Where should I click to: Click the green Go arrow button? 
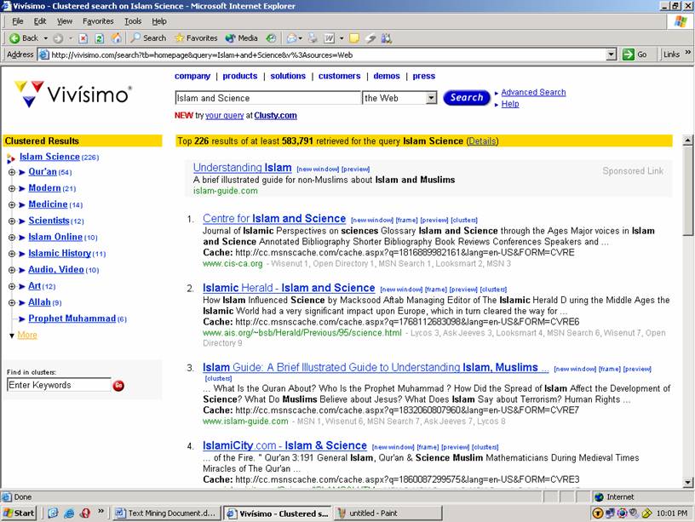[x=628, y=54]
